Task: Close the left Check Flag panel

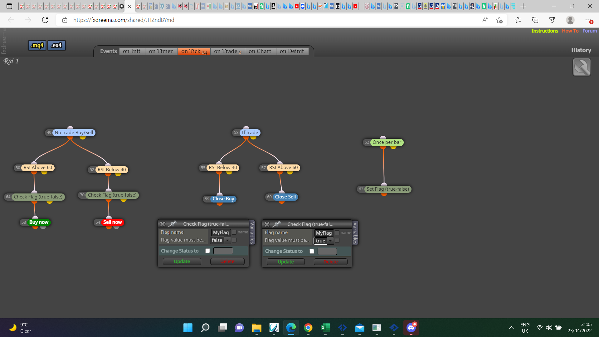Action: (163, 224)
